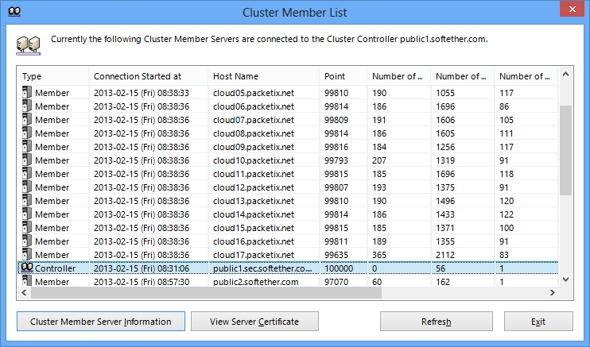
Task: Click the value 207 in cloud10 row
Action: [379, 160]
